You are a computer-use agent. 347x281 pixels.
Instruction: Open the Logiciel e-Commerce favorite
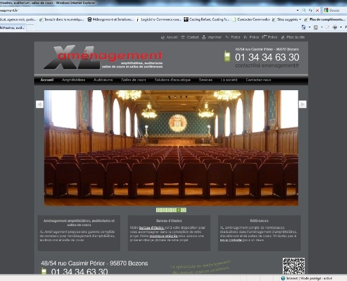[158, 20]
